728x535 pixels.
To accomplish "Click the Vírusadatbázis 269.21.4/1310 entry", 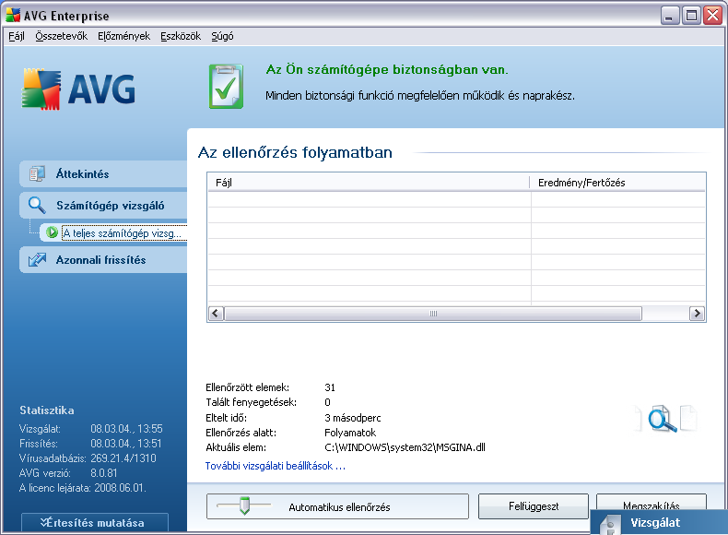I will point(88,458).
